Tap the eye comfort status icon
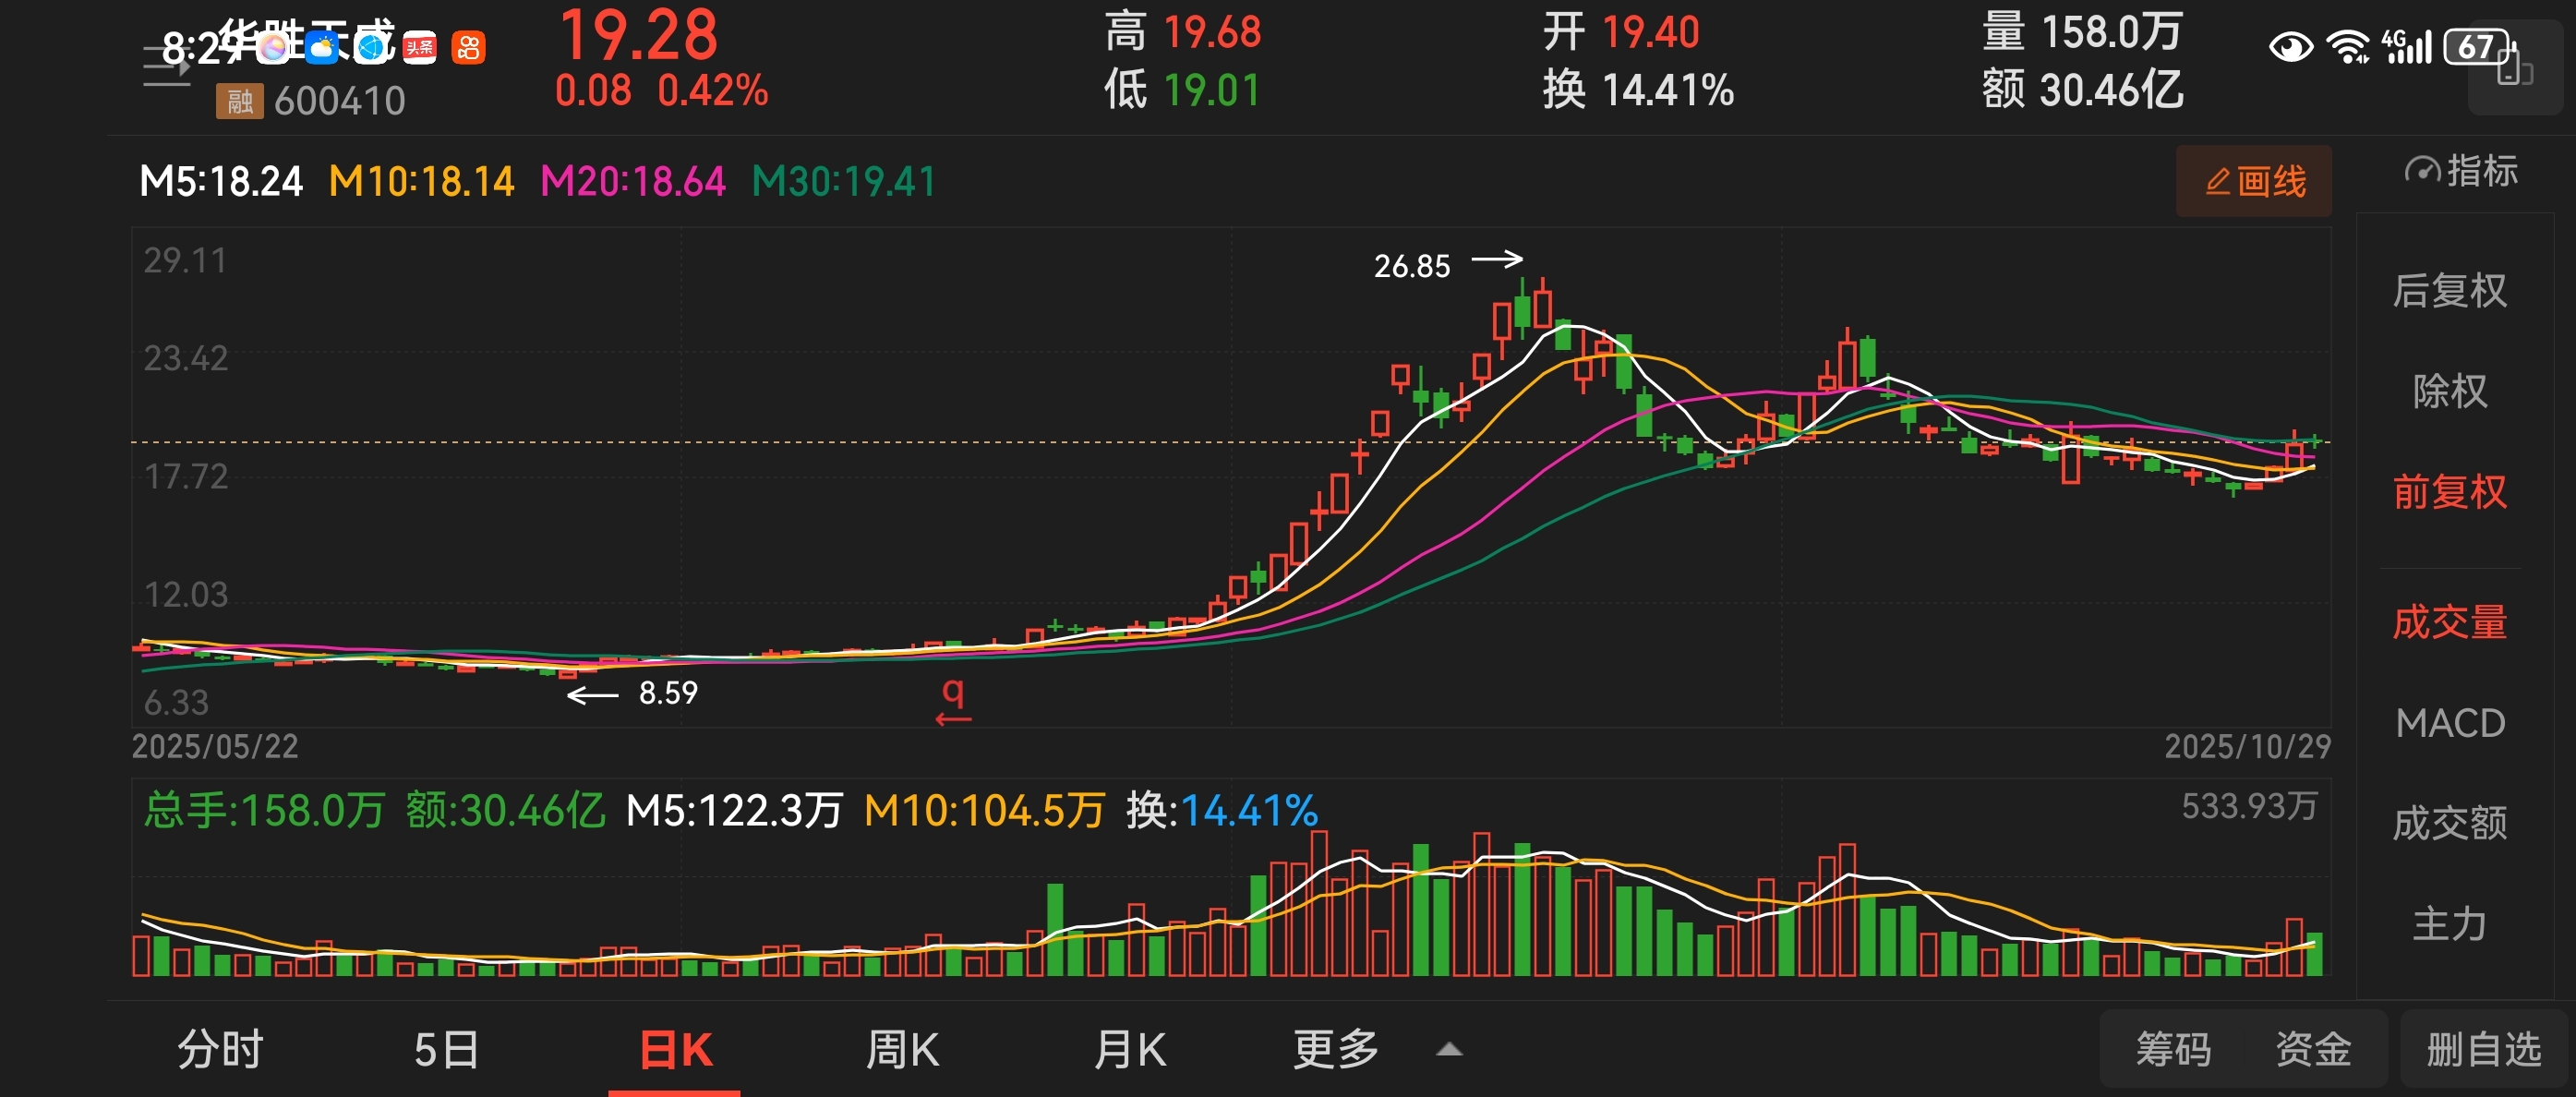 point(2290,47)
